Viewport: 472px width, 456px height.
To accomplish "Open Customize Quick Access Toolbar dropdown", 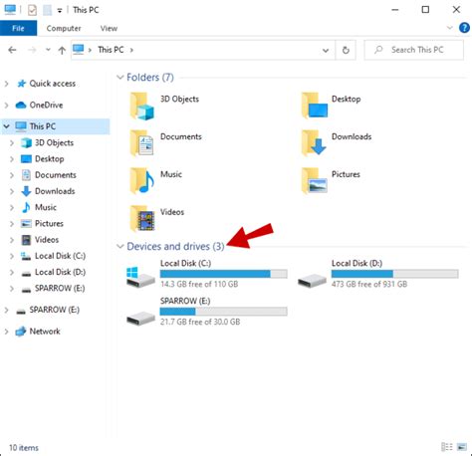I will 60,11.
